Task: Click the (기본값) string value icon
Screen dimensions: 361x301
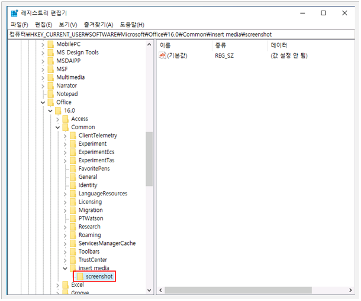Action: pos(162,55)
